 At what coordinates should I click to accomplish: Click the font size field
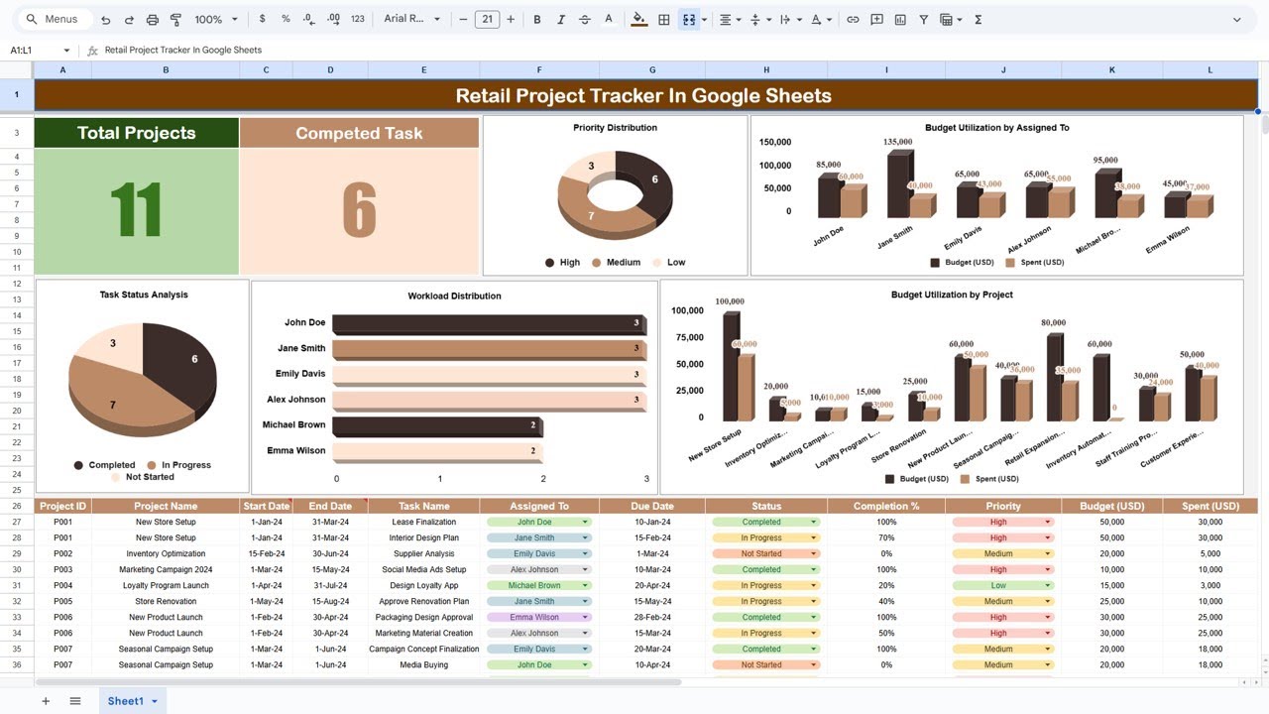(487, 19)
